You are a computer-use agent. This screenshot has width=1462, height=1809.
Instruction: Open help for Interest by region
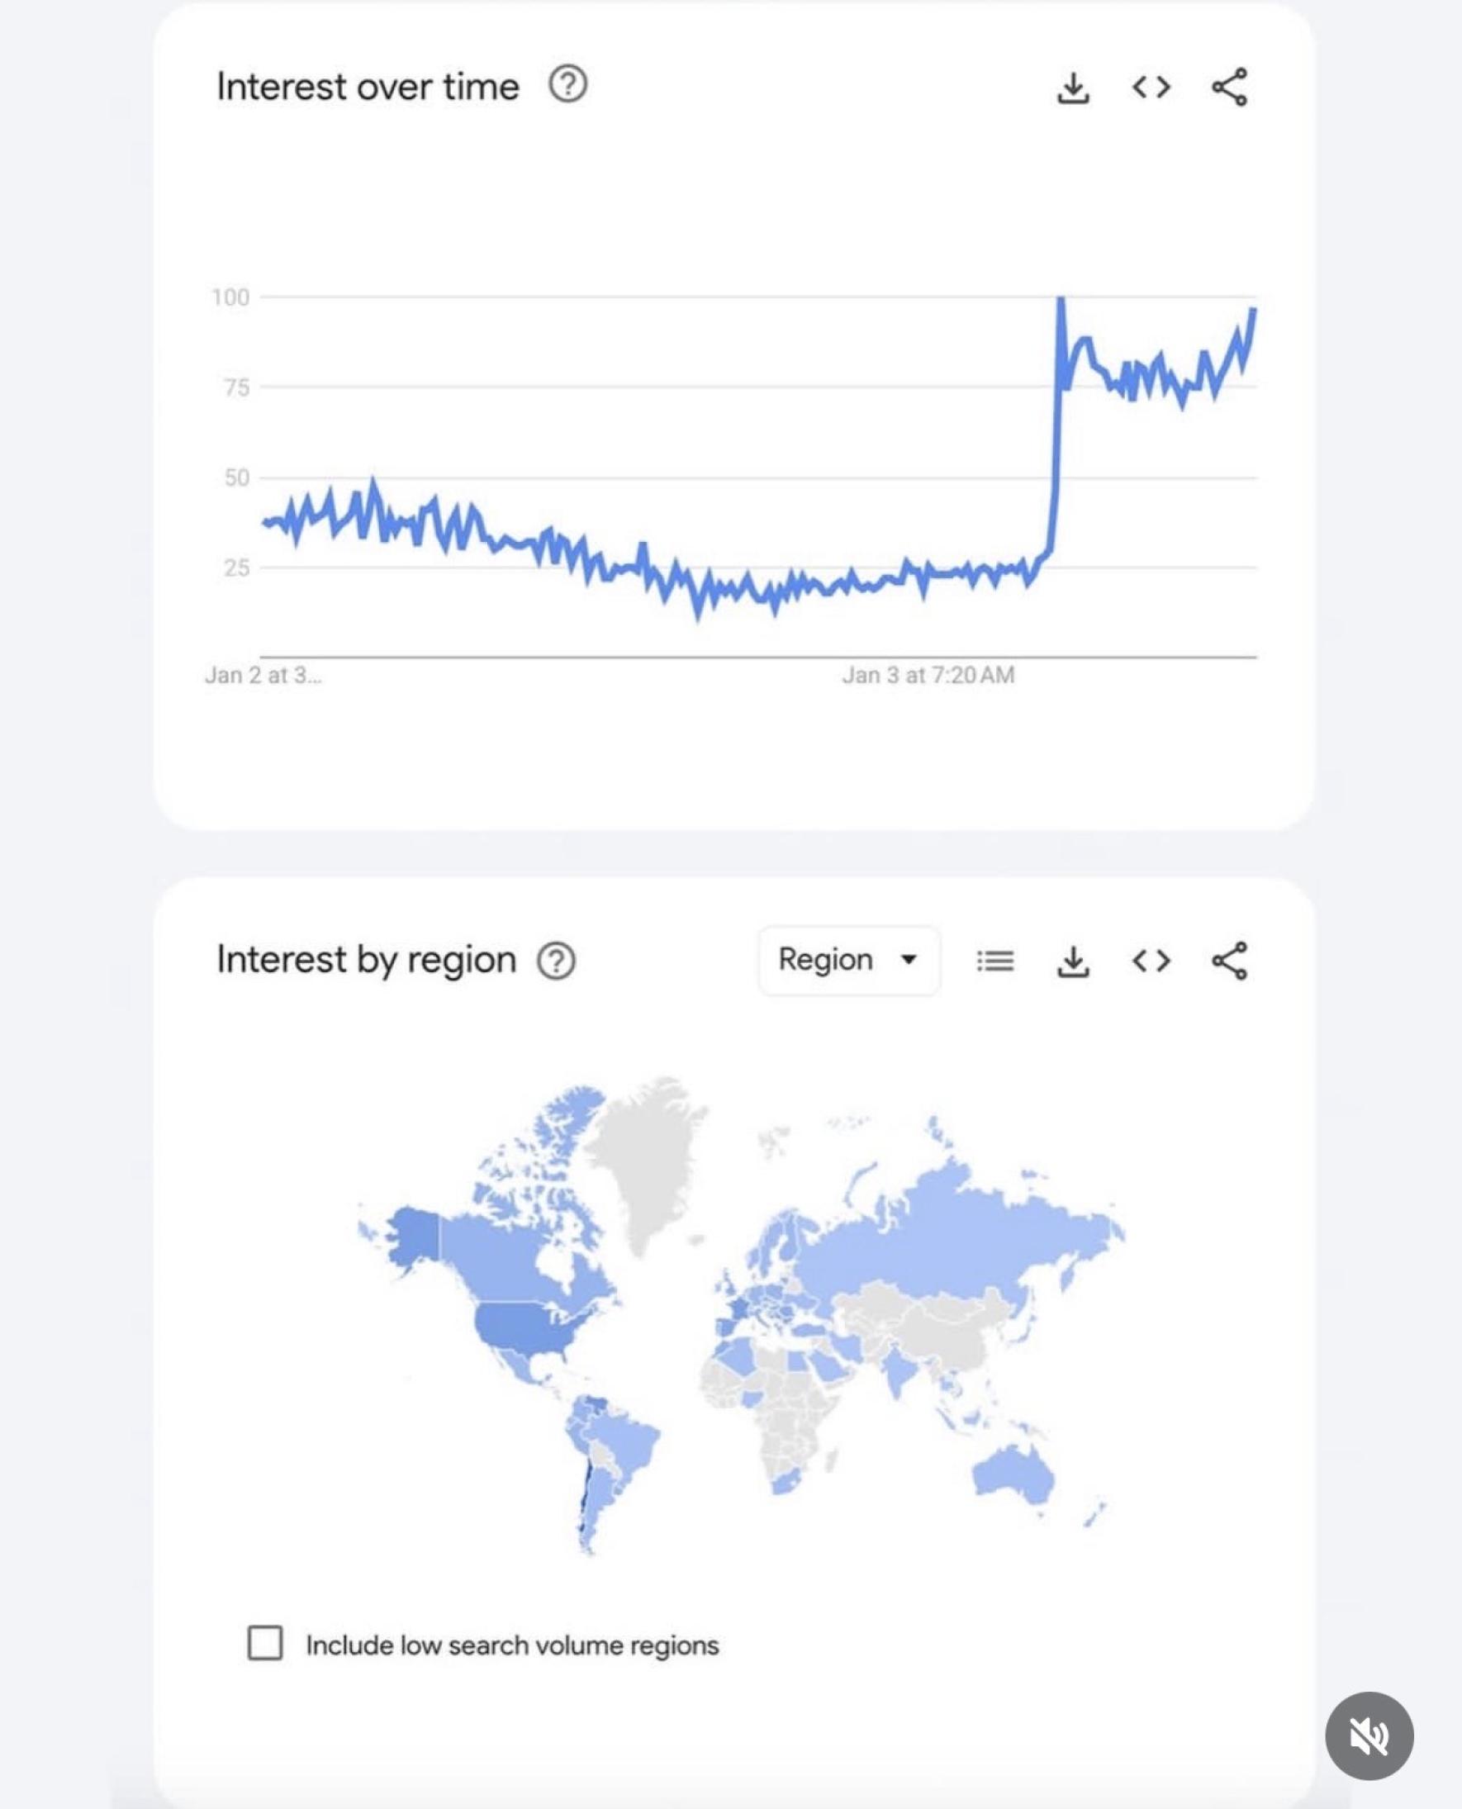coord(556,961)
